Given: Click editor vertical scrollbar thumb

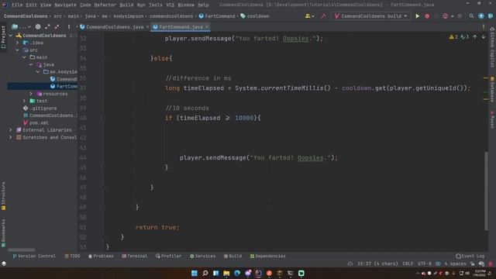Looking at the screenshot, I should pos(486,191).
